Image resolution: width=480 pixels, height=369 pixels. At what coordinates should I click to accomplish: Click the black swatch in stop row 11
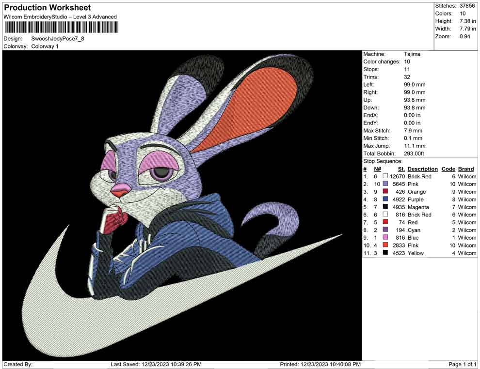[385, 252]
